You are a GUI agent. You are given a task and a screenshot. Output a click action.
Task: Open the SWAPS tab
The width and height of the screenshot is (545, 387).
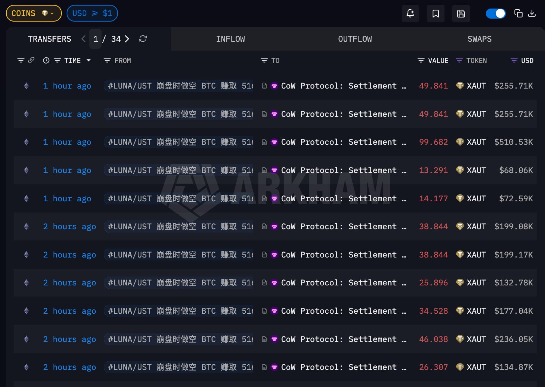[x=479, y=39]
